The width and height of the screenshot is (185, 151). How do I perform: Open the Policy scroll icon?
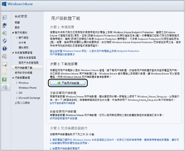pos(5,72)
